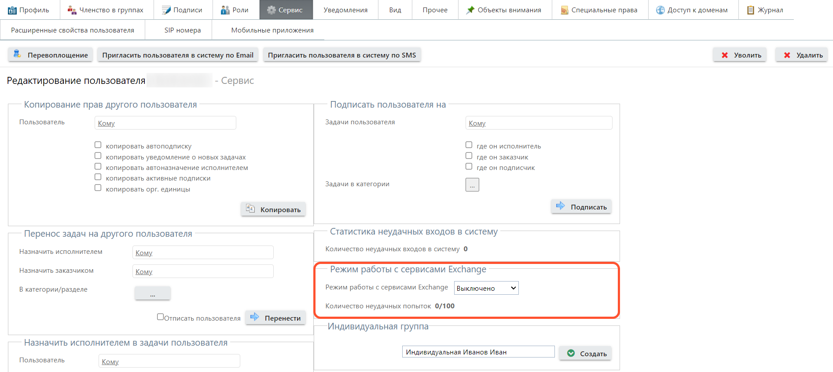Toggle где он подписчик checkbox

tap(469, 166)
